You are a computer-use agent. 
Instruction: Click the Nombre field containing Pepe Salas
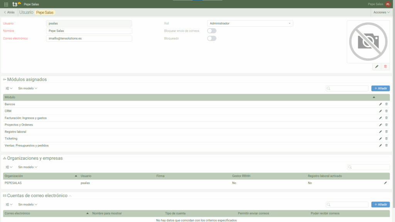pyautogui.click(x=89, y=31)
